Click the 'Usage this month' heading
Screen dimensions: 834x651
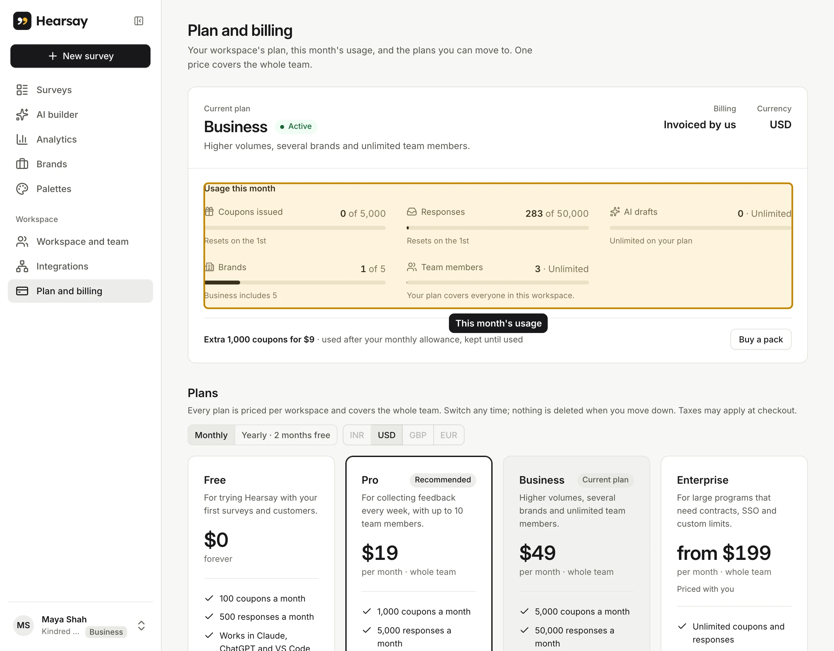click(239, 188)
